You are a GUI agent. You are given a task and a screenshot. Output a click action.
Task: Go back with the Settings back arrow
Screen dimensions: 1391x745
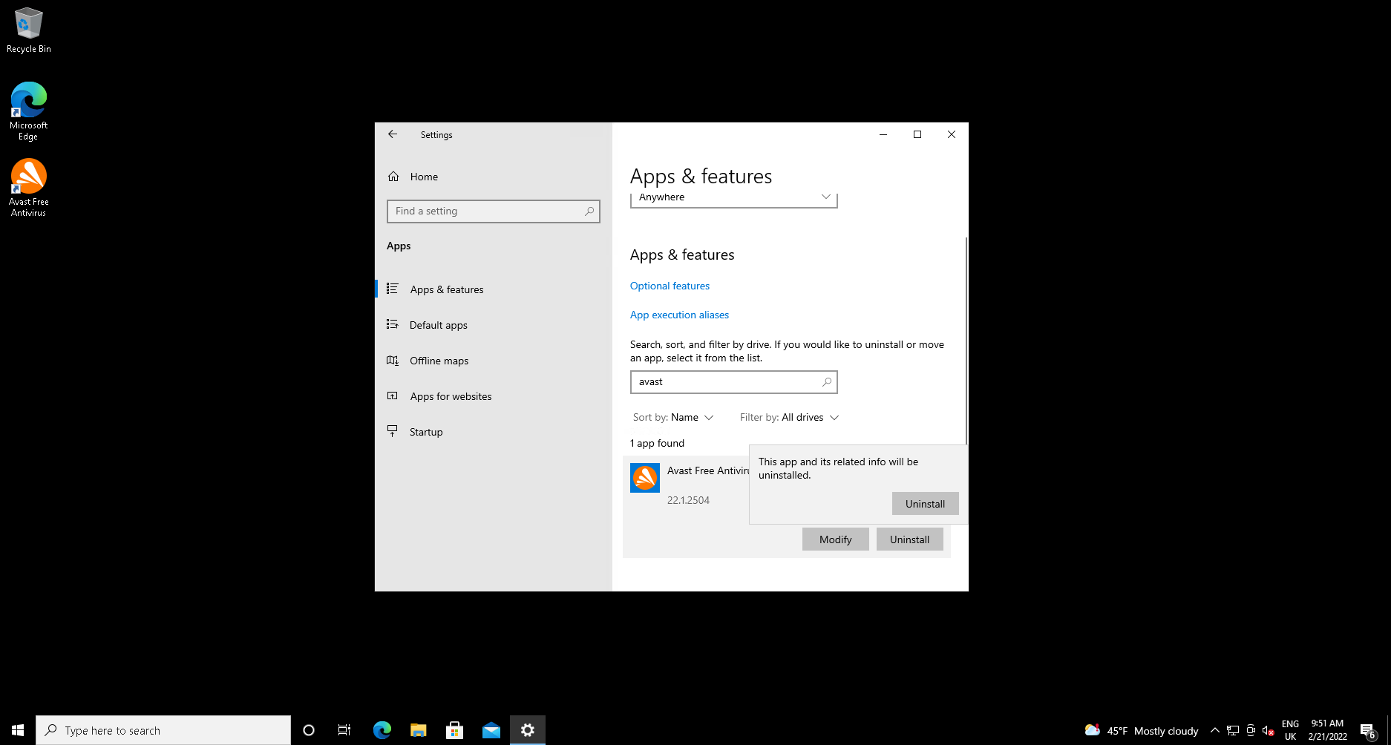coord(393,134)
